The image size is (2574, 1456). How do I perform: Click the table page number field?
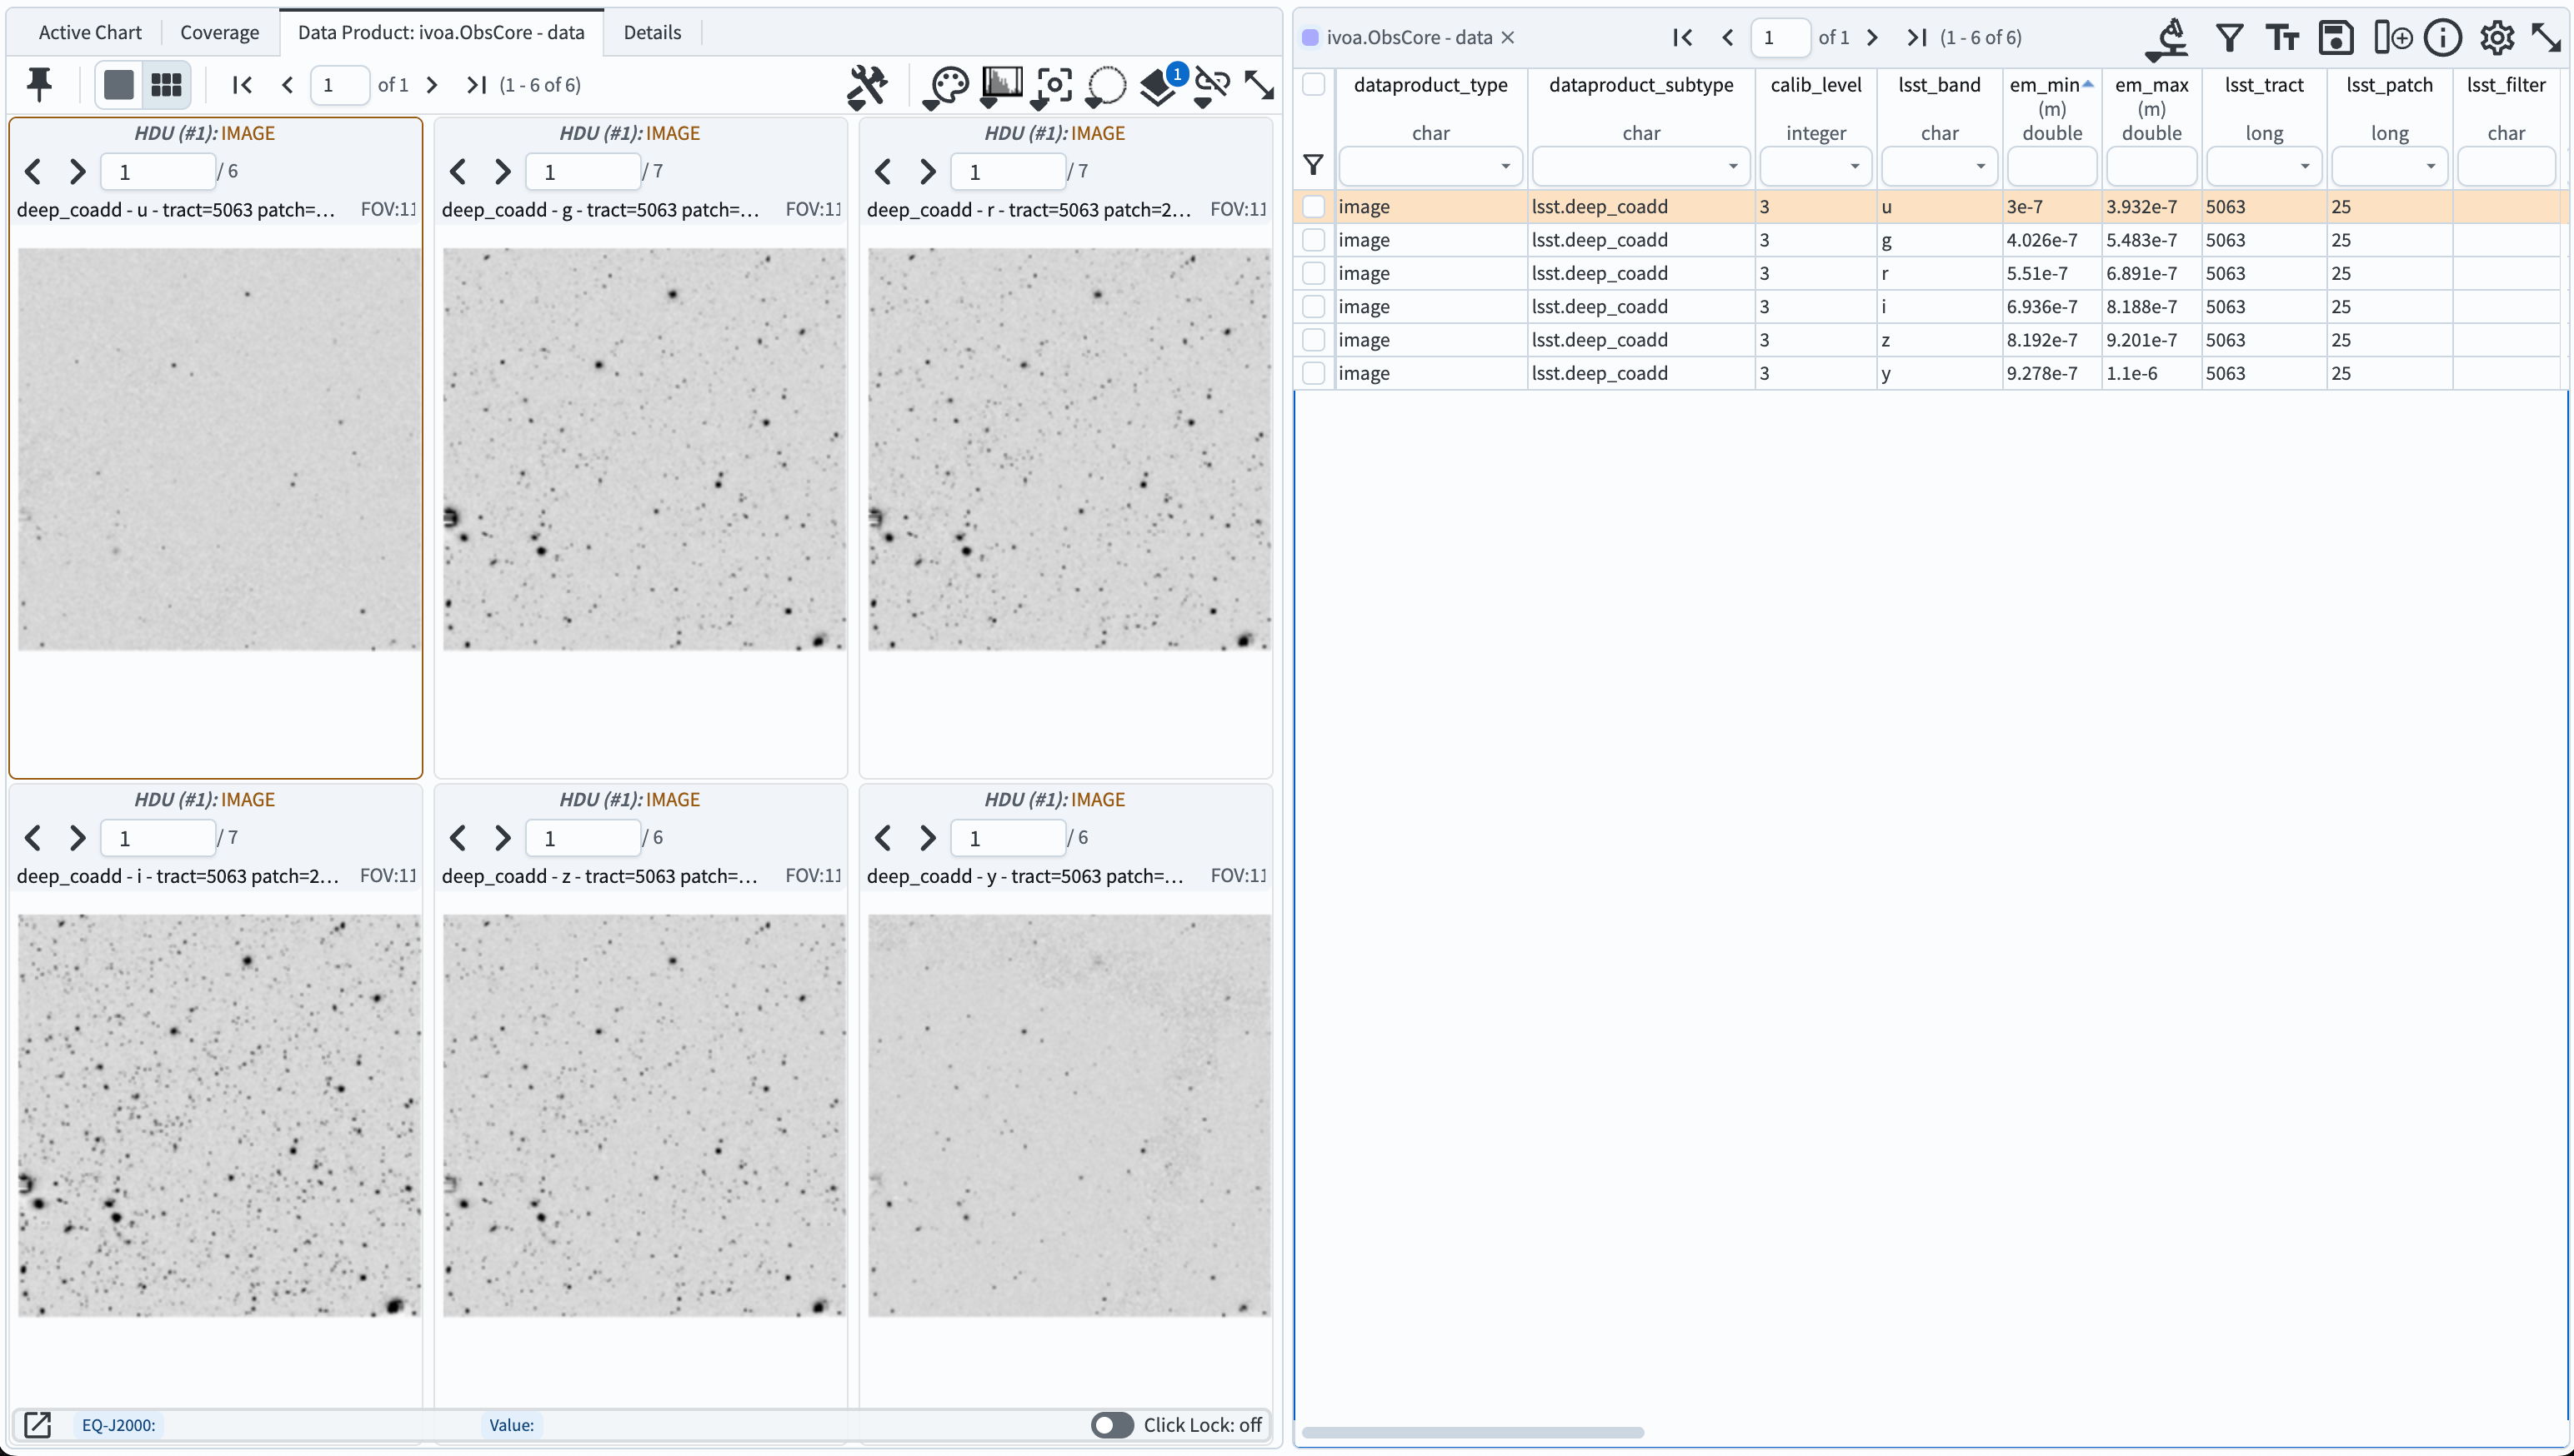pyautogui.click(x=1780, y=37)
